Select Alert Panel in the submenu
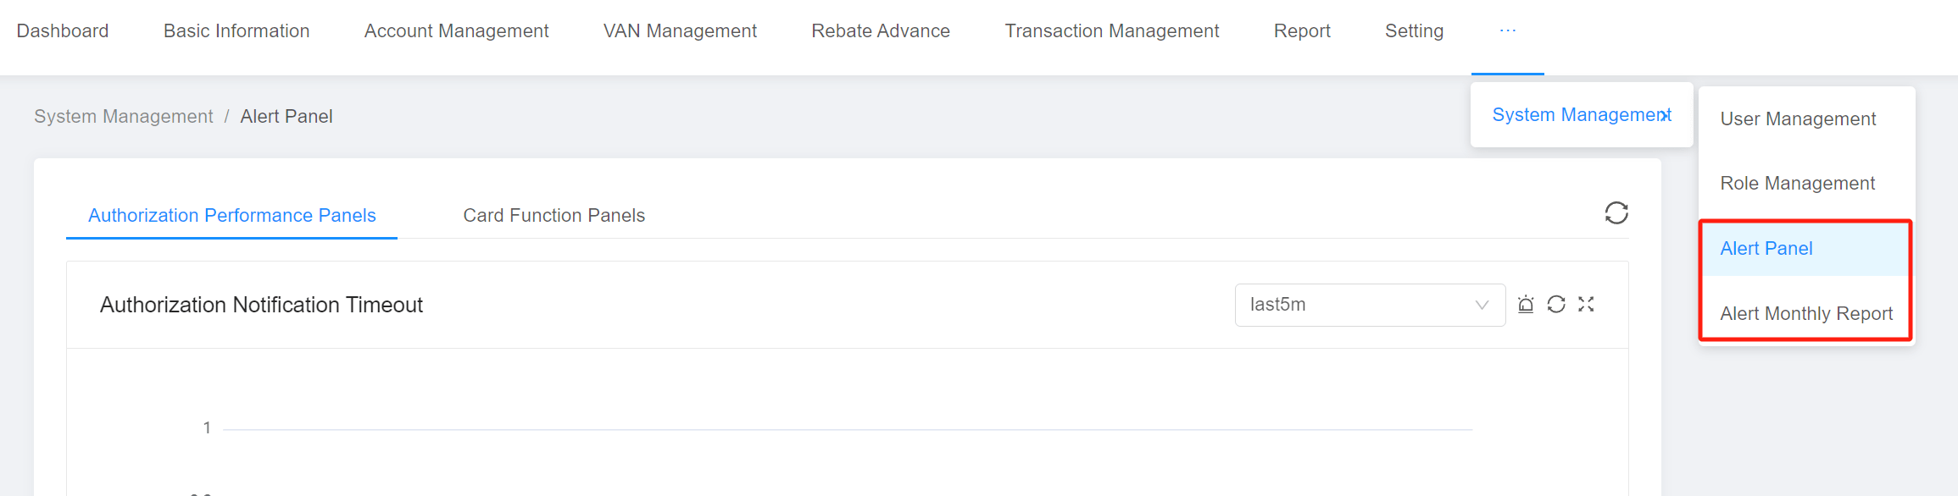Screen dimensions: 1958x496 click(1766, 249)
